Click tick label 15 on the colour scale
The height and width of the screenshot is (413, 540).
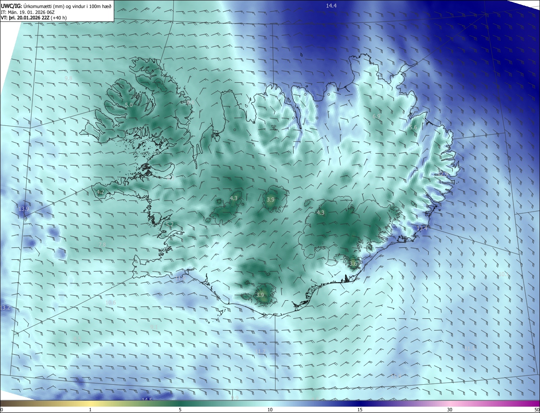click(x=360, y=410)
